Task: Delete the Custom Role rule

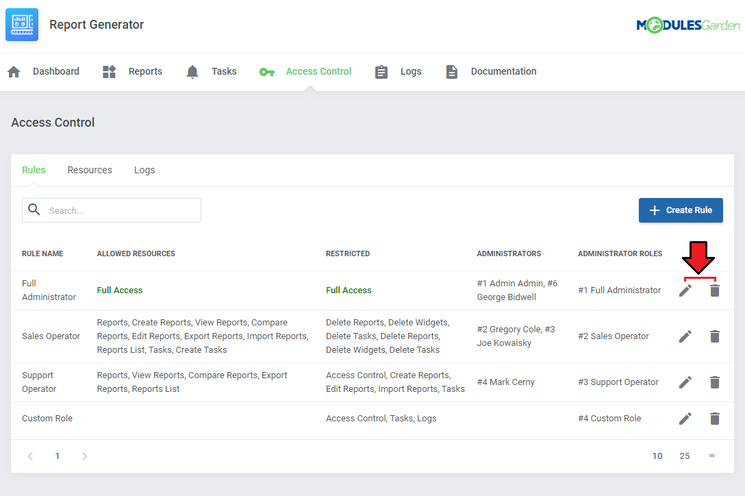Action: coord(715,419)
